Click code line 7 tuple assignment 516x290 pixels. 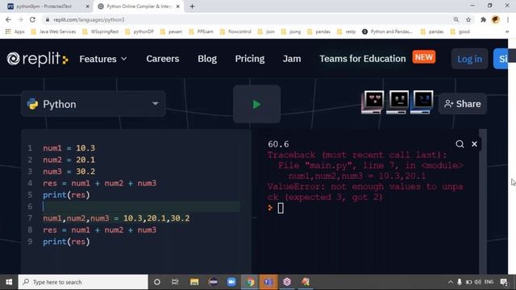pos(116,218)
